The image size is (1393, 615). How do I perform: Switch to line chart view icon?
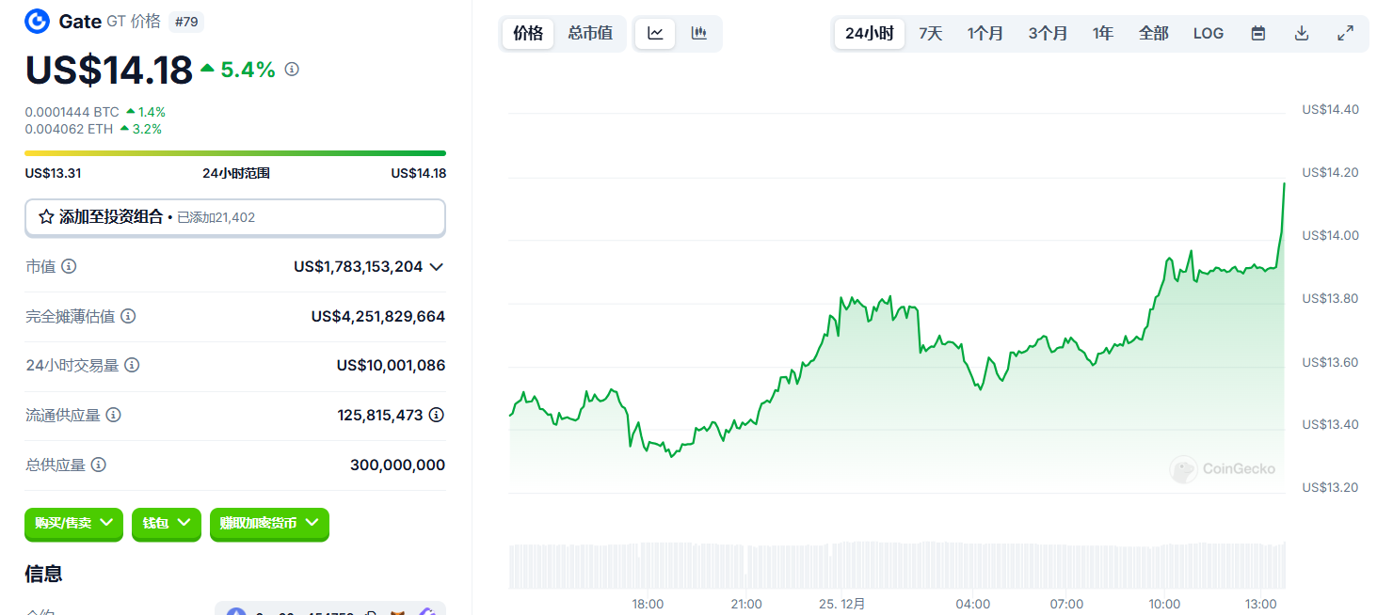(655, 33)
